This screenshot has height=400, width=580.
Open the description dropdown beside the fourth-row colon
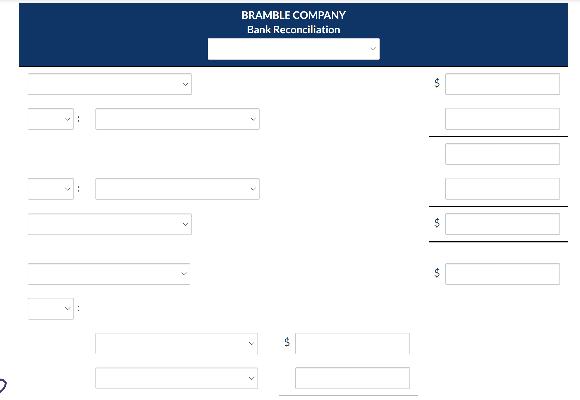pos(177,189)
